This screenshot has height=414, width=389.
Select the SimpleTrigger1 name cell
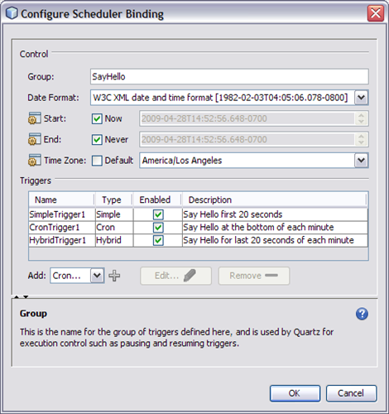pyautogui.click(x=62, y=214)
